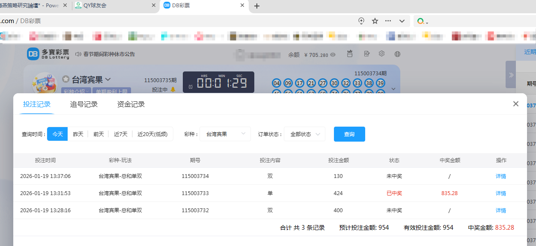This screenshot has height=246, width=536.
Task: Open 详情 for issue 115003732
Action: click(501, 210)
